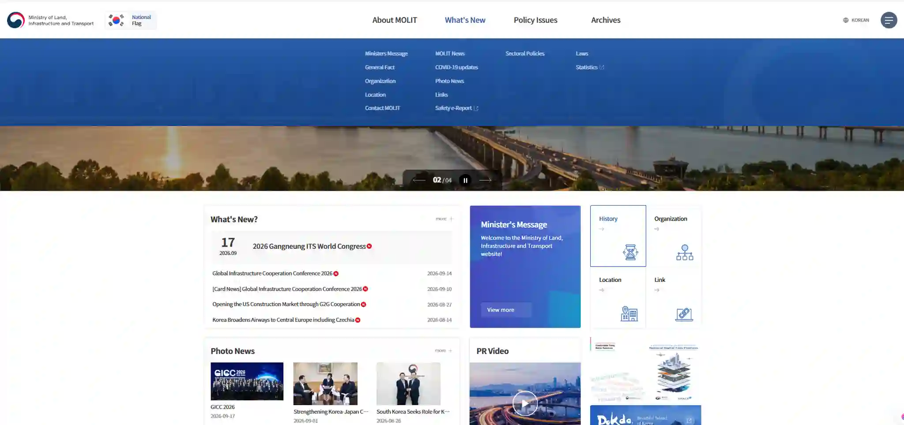
Task: Select General Fact submenu item
Action: (x=380, y=67)
